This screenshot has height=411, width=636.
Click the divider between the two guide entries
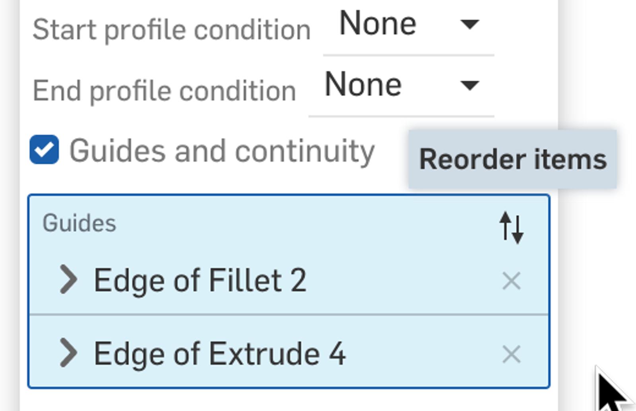tap(289, 315)
